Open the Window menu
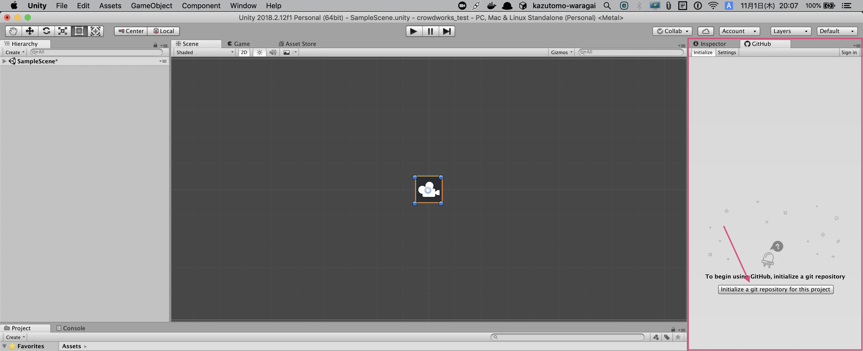863x351 pixels. click(x=243, y=6)
